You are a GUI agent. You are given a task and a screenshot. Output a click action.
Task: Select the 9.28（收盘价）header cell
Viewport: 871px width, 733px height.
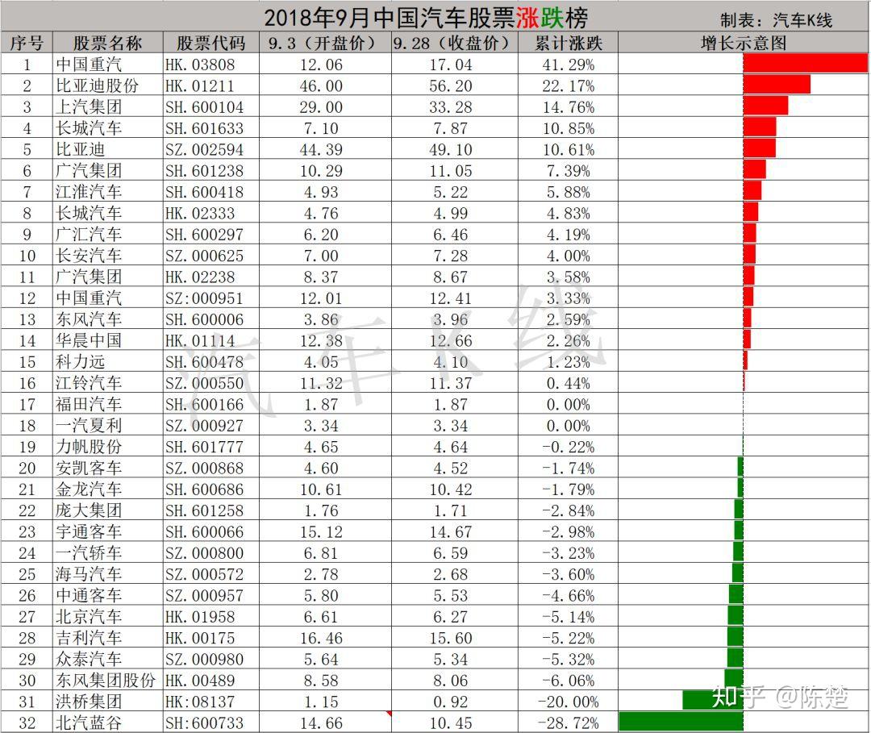click(454, 43)
